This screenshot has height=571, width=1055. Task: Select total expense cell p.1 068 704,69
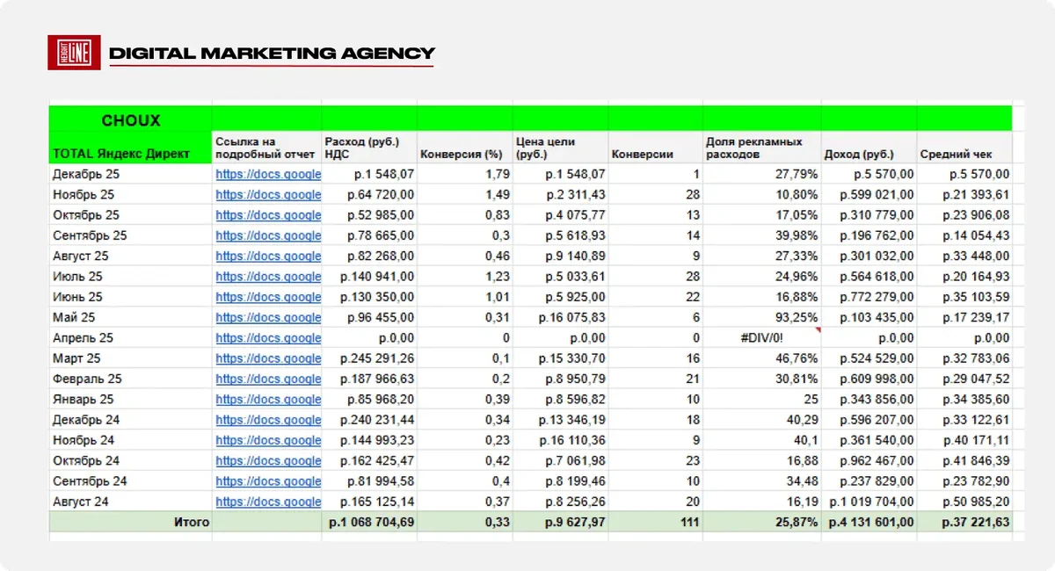tap(369, 522)
